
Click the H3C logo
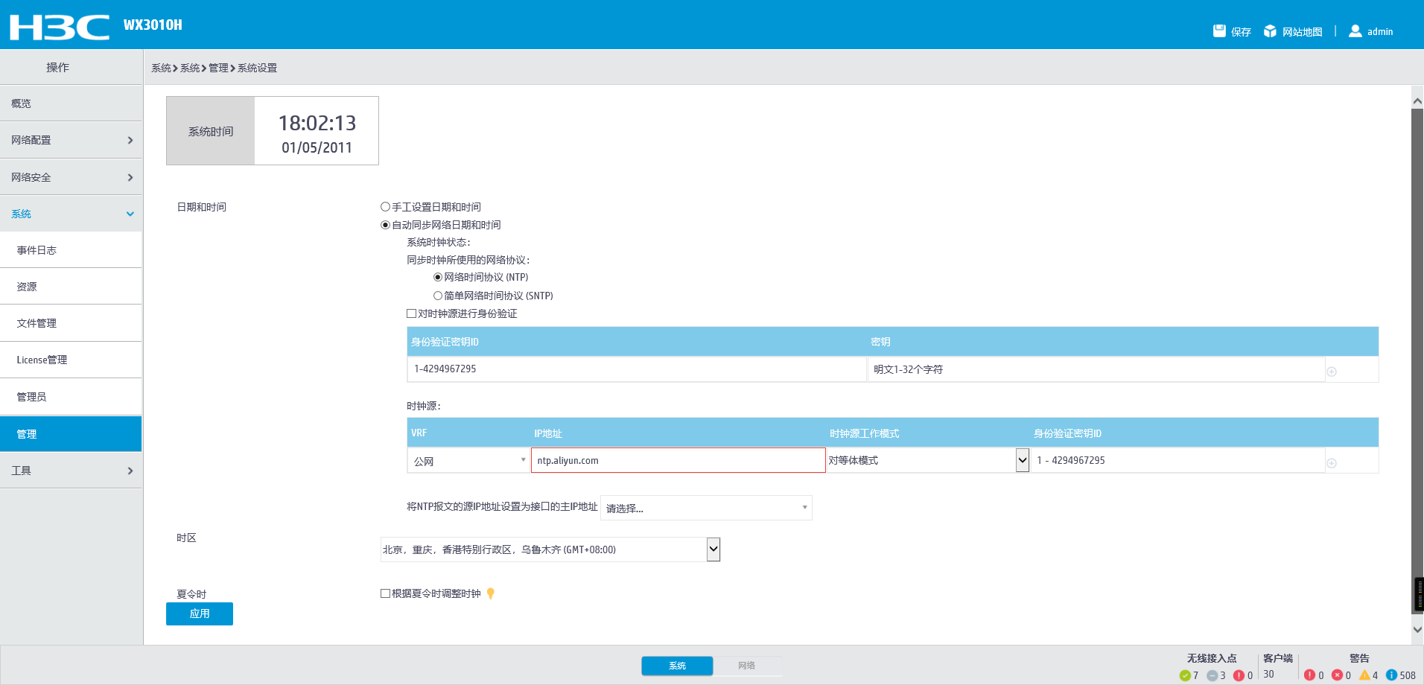[x=60, y=26]
